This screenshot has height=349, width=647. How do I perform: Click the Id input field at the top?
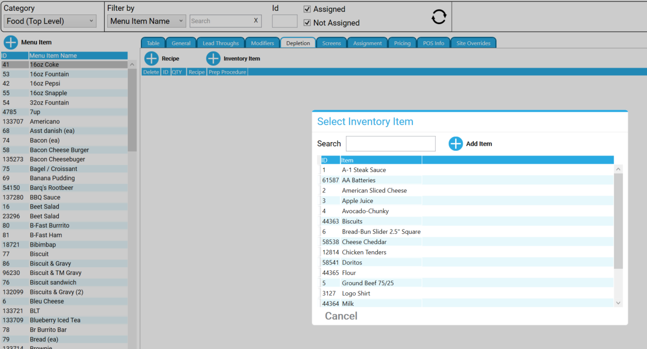tap(284, 21)
